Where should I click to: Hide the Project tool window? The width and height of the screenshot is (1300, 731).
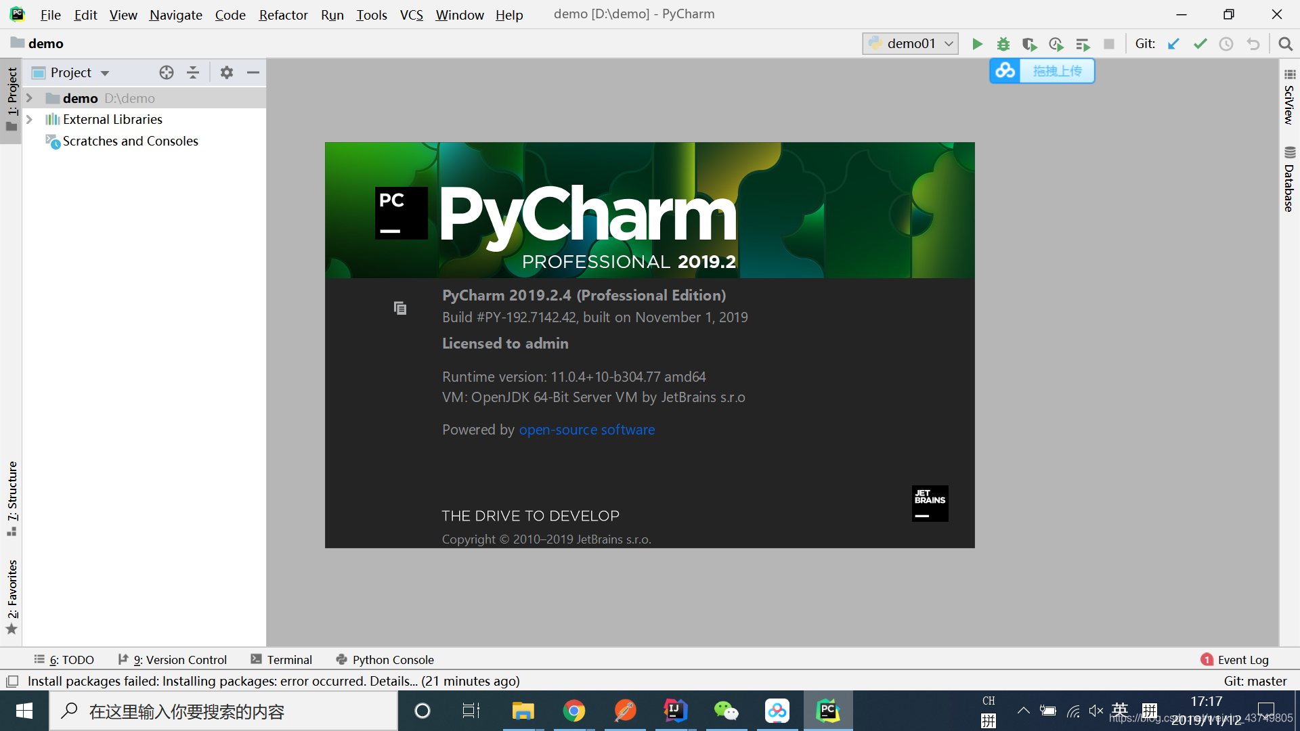[253, 72]
